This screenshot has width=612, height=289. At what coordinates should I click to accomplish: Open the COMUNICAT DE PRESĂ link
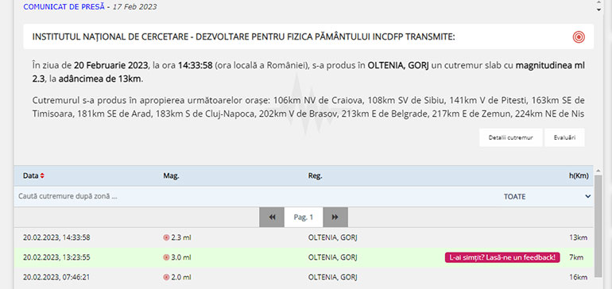[x=64, y=6]
